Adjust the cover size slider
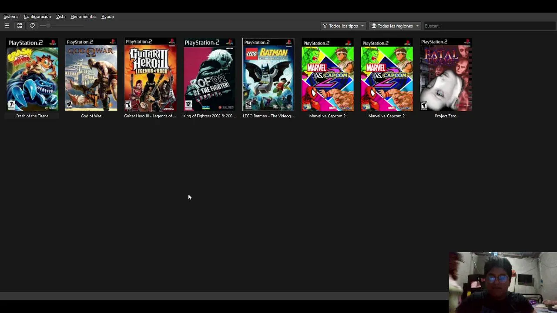The width and height of the screenshot is (557, 313). (x=61, y=26)
